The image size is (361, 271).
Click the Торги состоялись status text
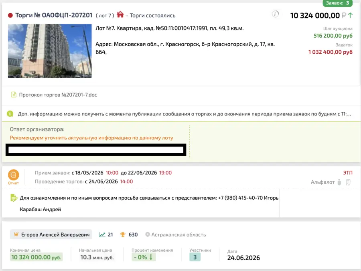point(152,15)
